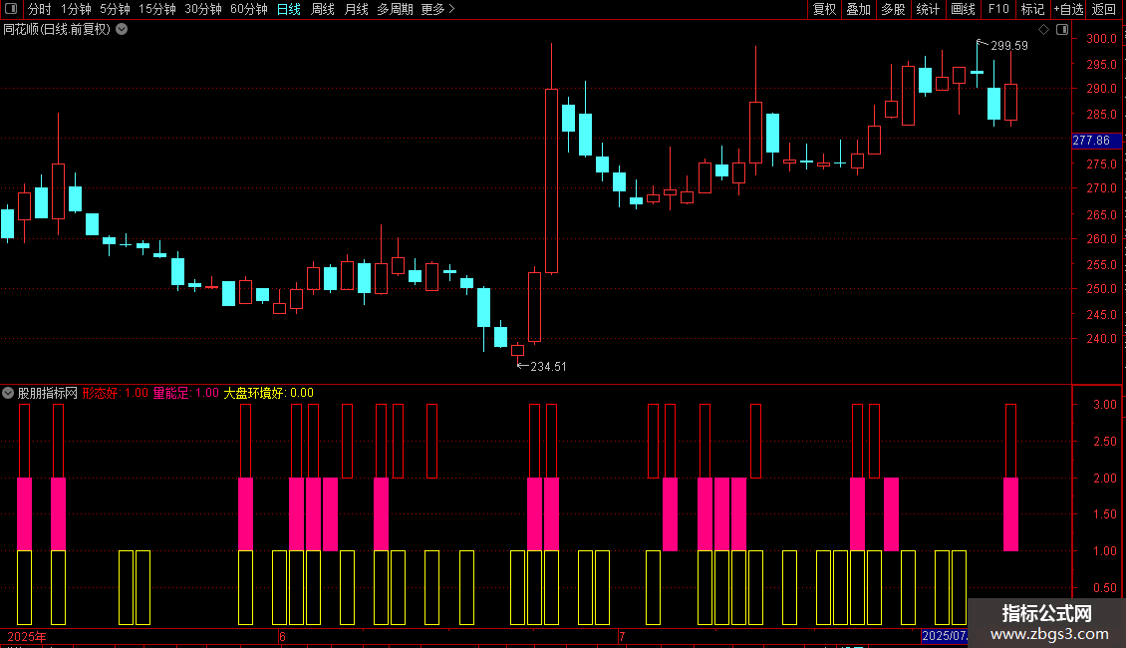Screen dimensions: 1126x648
Task: Click the 234.51 low price label
Action: click(548, 367)
